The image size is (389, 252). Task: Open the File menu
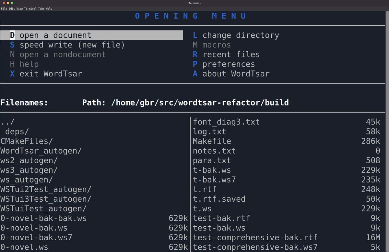point(4,9)
